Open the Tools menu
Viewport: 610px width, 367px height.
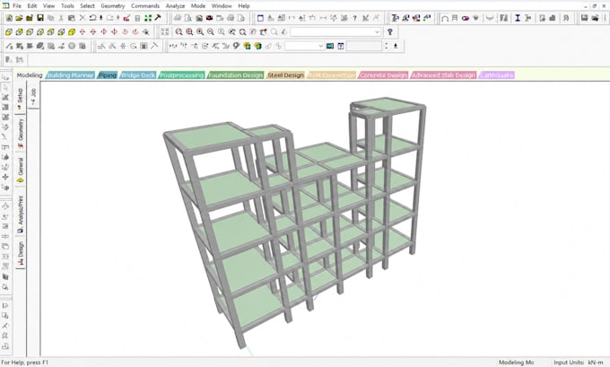pyautogui.click(x=67, y=6)
